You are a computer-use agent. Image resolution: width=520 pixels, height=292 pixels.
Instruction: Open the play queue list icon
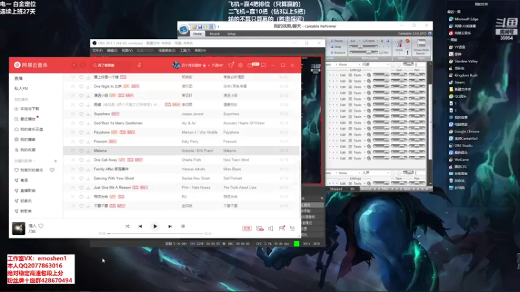tap(292, 228)
